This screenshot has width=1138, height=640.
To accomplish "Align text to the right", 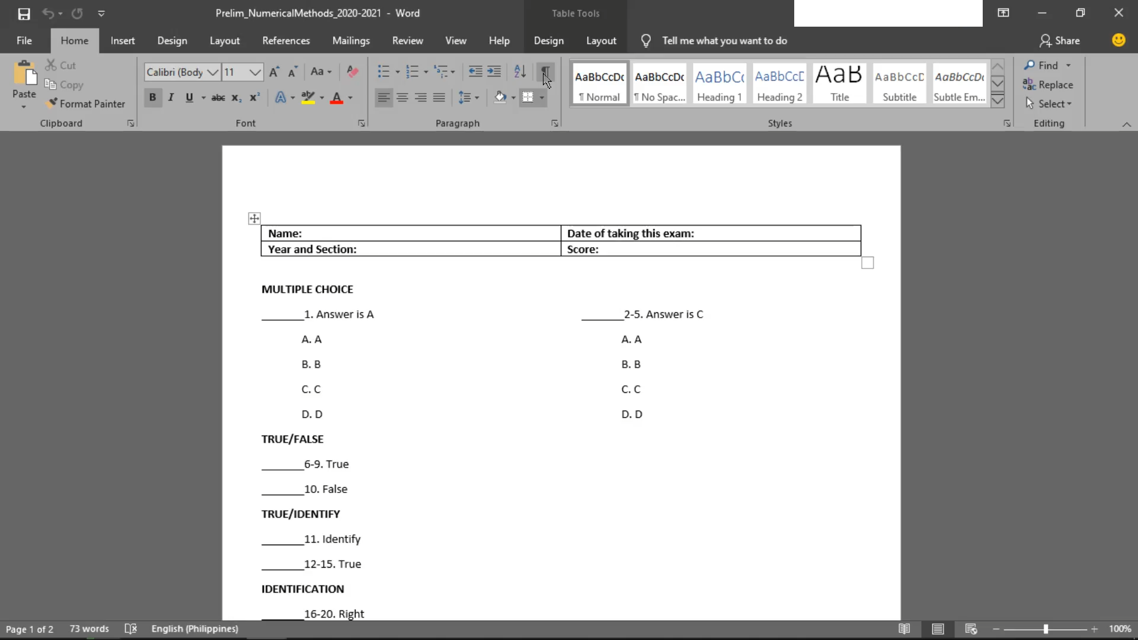I will (x=421, y=97).
